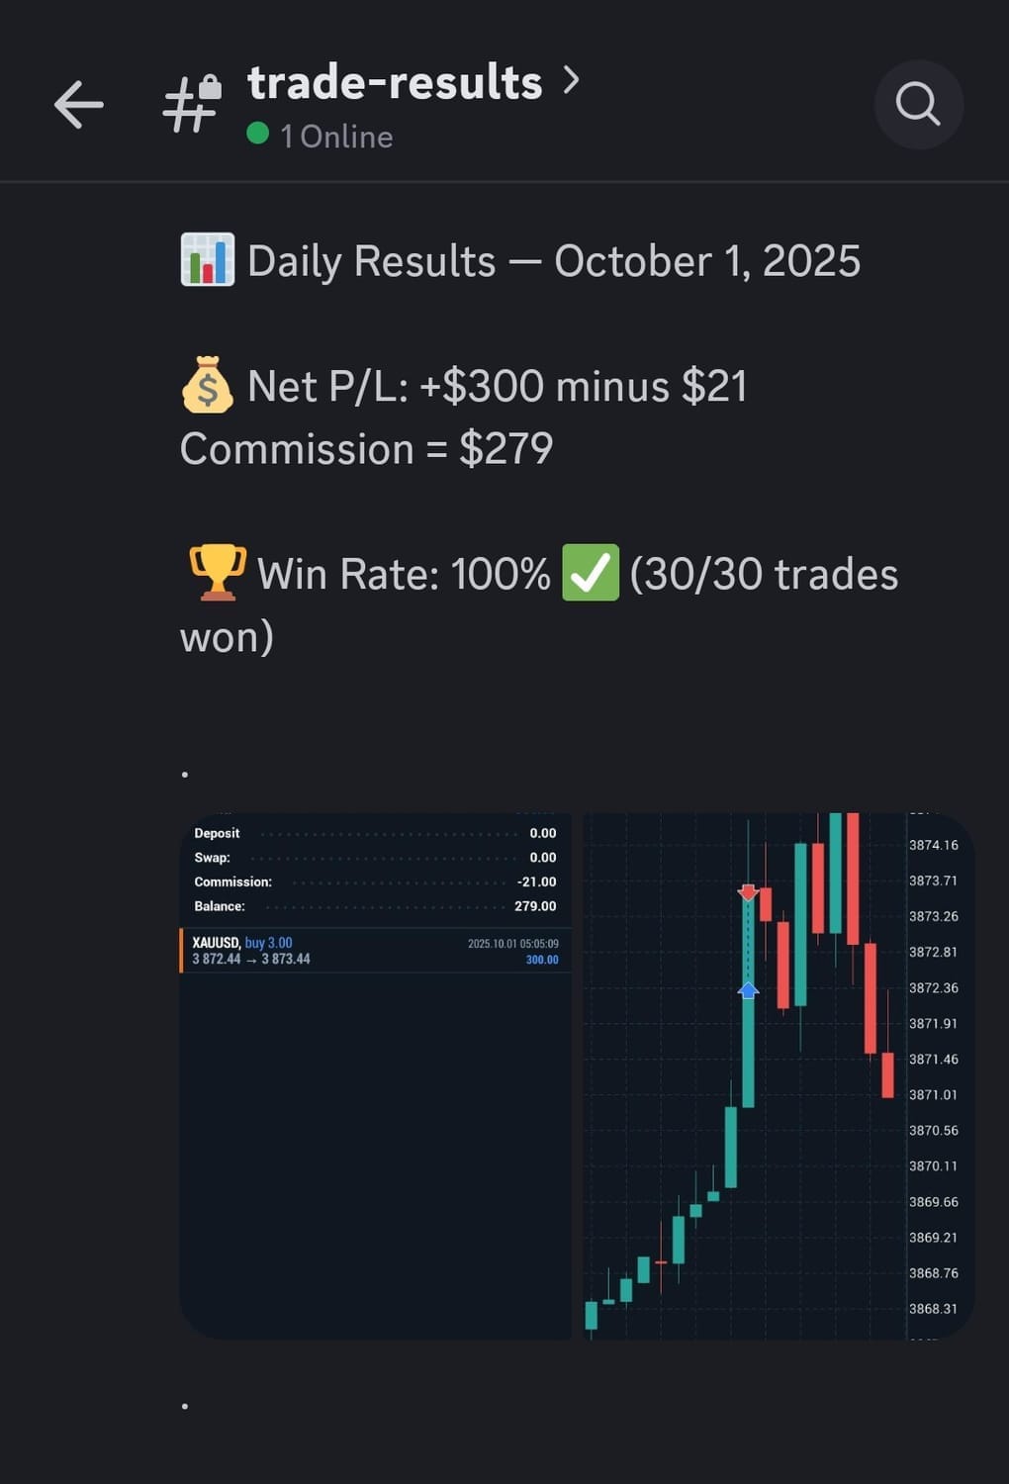Tap the green online status dot
The height and width of the screenshot is (1484, 1009).
[x=258, y=134]
